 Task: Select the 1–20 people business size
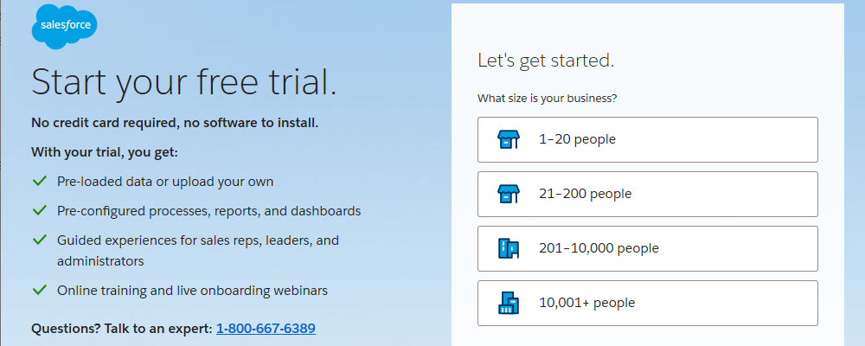647,139
